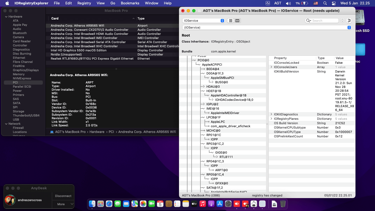Open Control Center in the menu bar
Image resolution: width=375 pixels, height=211 pixels.
(334, 3)
